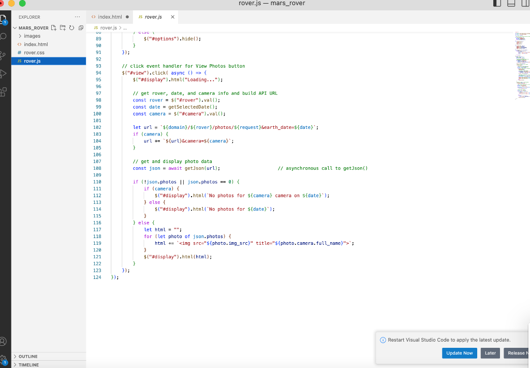Viewport: 530px width, 368px height.
Task: Switch to the index.html tab
Action: click(109, 17)
